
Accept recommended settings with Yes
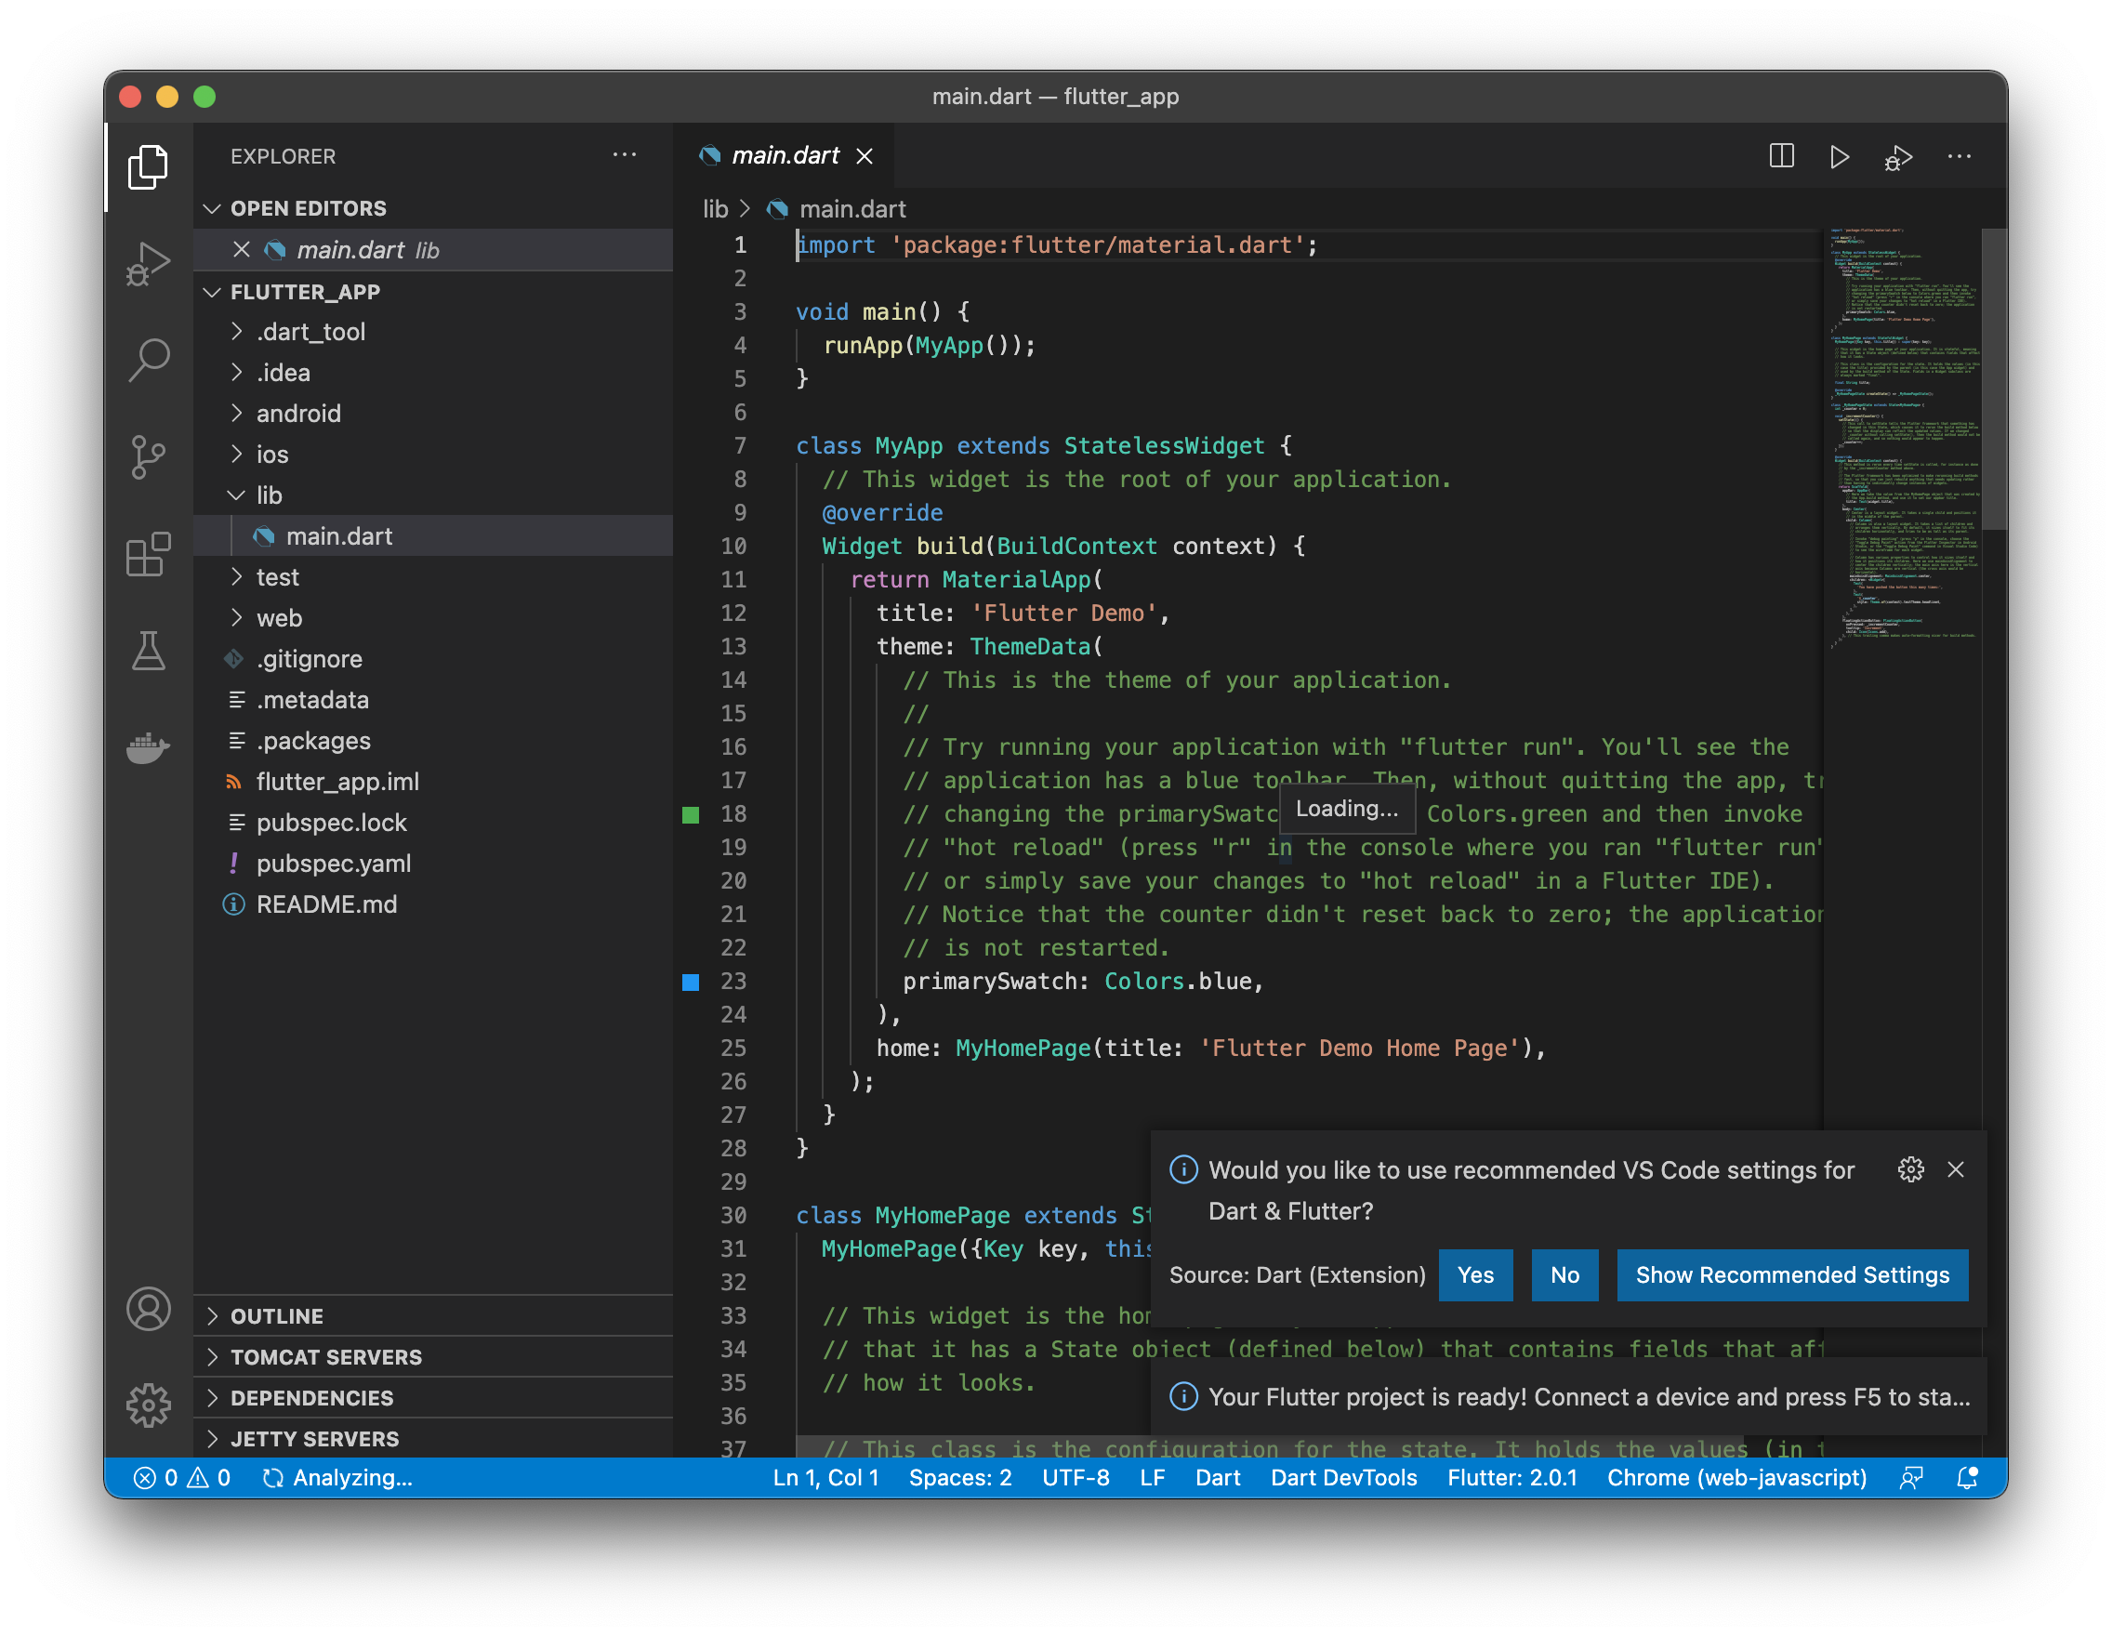click(1474, 1274)
